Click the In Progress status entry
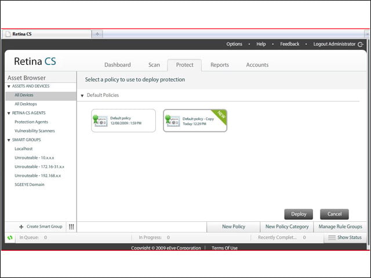 click(x=154, y=237)
